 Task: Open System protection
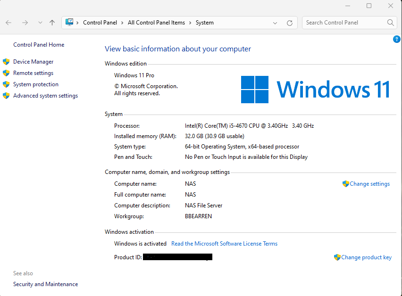pyautogui.click(x=36, y=84)
